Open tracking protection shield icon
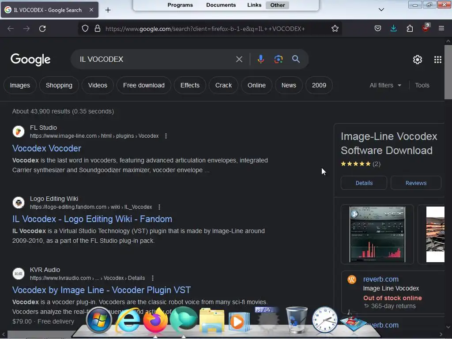This screenshot has height=339, width=452. click(x=85, y=29)
